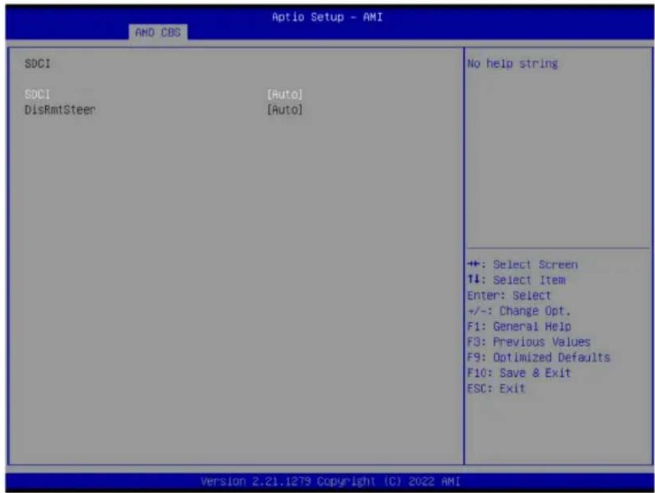655x493 pixels.
Task: Click the 'Aptio Setup - AMI' title
Action: point(327,17)
